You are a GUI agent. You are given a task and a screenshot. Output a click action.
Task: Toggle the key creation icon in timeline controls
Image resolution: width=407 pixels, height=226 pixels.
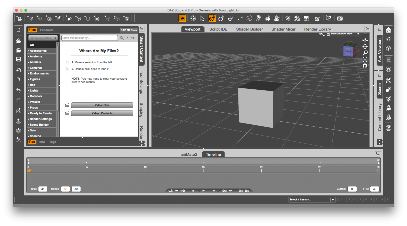246,190
